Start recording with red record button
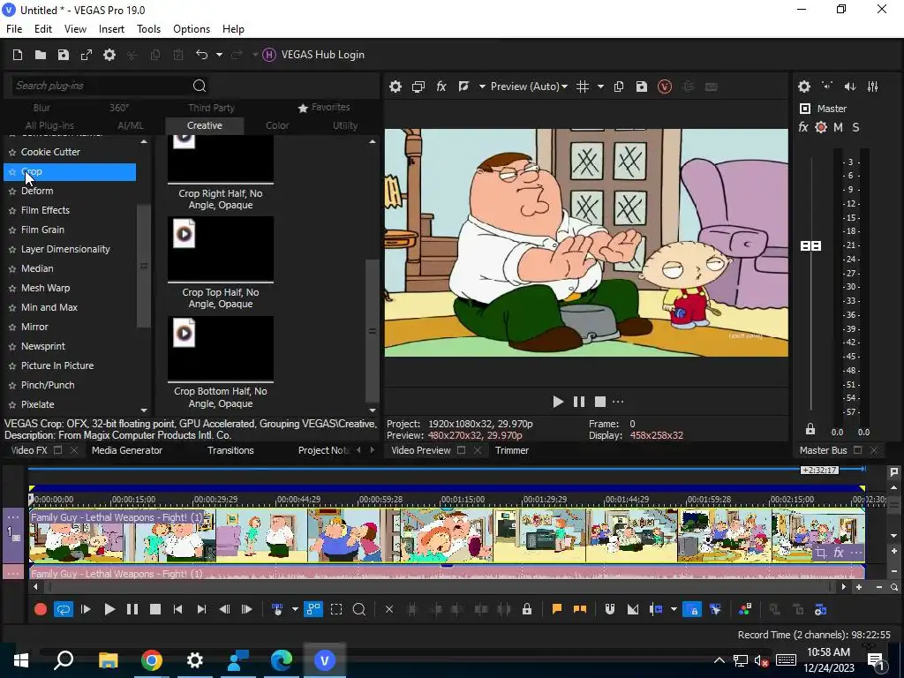The image size is (904, 678). (x=41, y=609)
